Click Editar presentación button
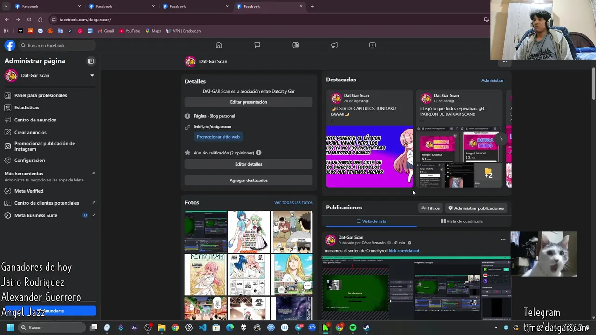596x335 pixels. pyautogui.click(x=249, y=102)
